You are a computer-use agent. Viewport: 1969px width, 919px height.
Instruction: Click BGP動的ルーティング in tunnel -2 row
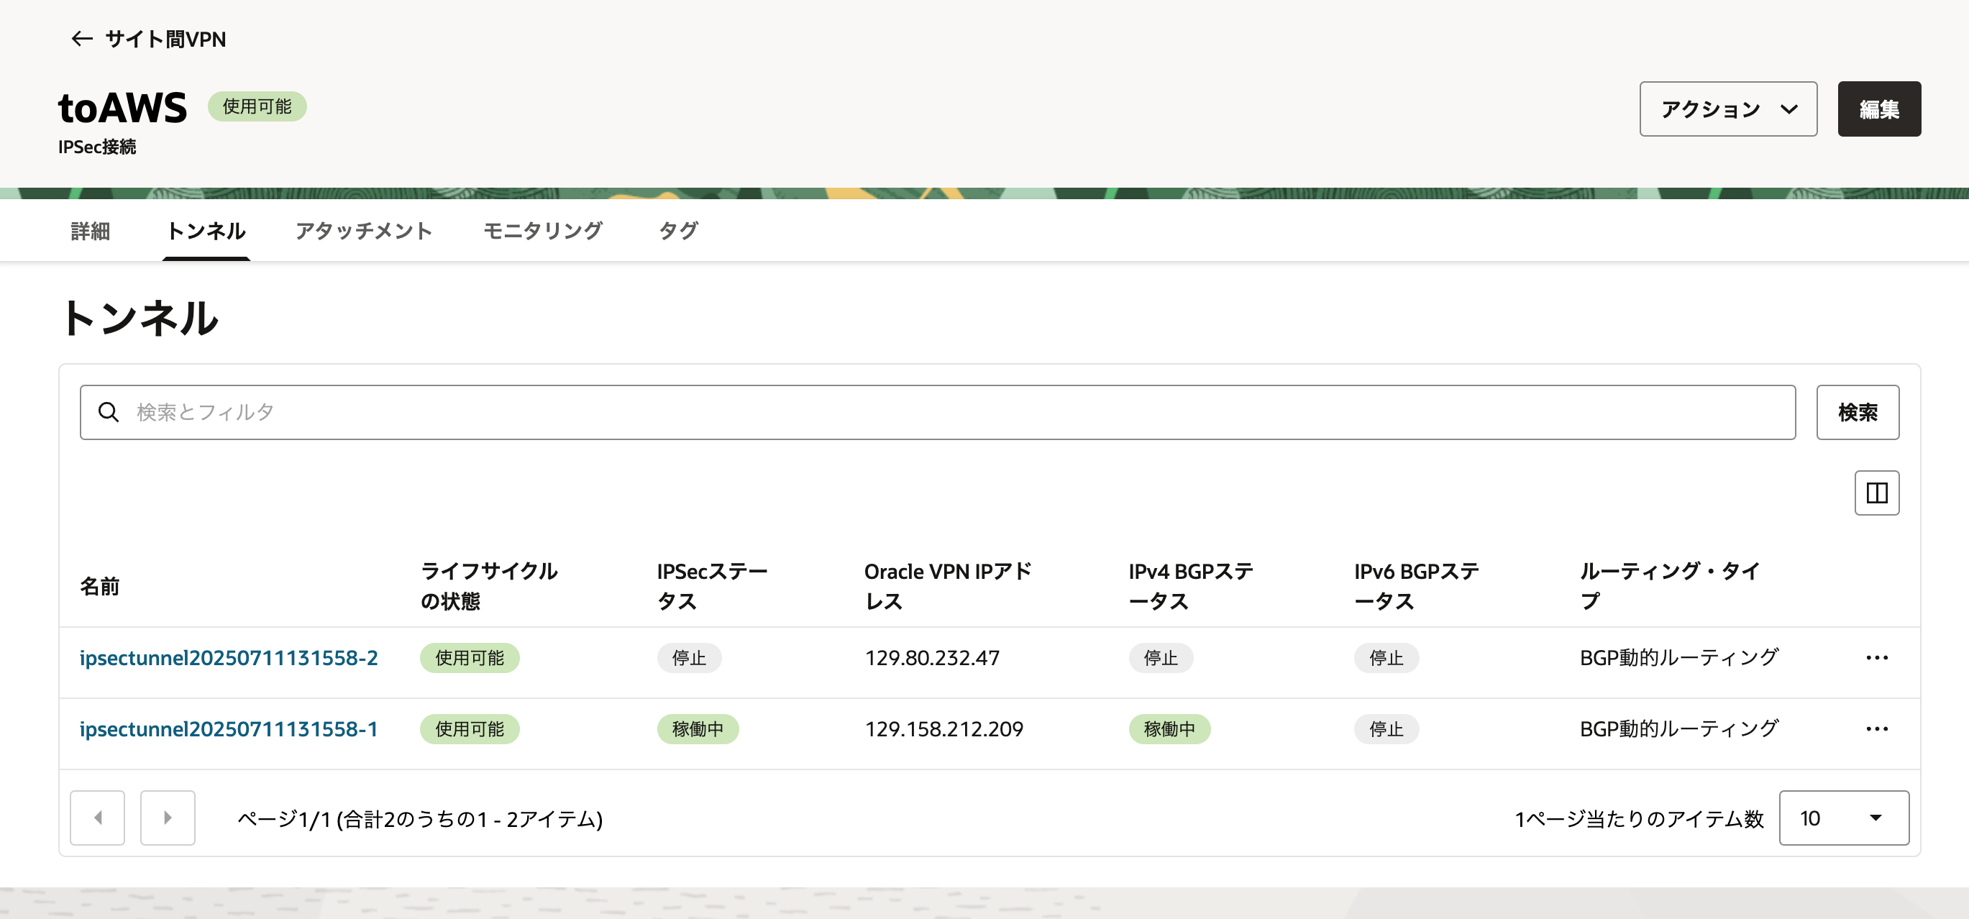(x=1678, y=657)
